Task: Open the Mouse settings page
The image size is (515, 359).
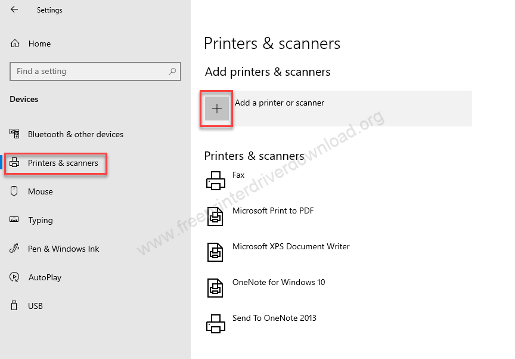Action: click(41, 191)
